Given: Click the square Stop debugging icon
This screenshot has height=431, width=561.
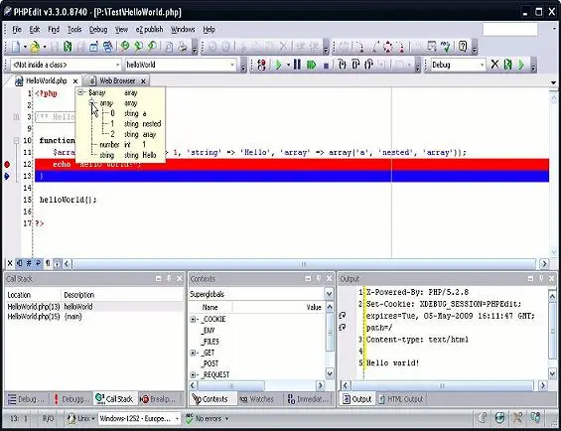Looking at the screenshot, I should 326,66.
